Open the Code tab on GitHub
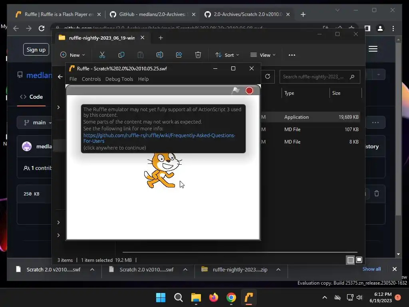The image size is (409, 307). 31,97
